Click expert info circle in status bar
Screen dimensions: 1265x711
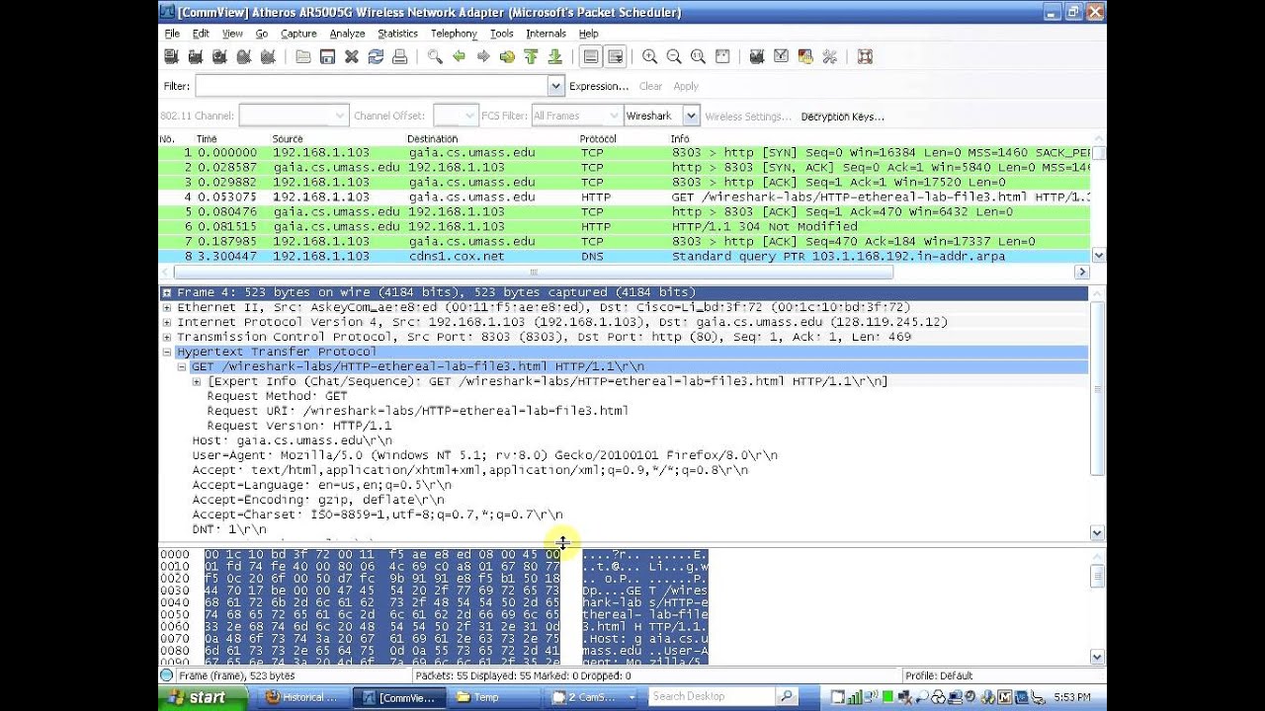pyautogui.click(x=167, y=675)
